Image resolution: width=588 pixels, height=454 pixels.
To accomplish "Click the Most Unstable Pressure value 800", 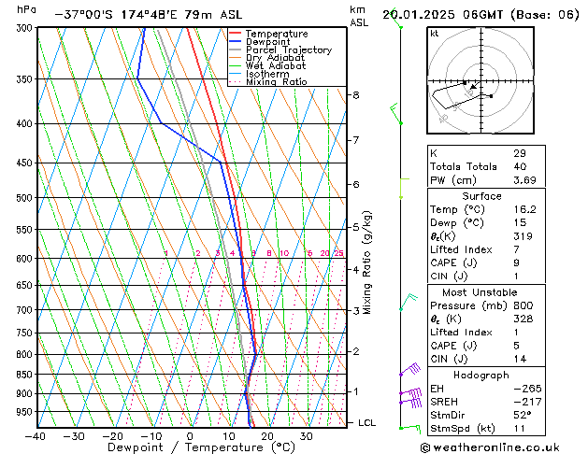I will (x=523, y=305).
